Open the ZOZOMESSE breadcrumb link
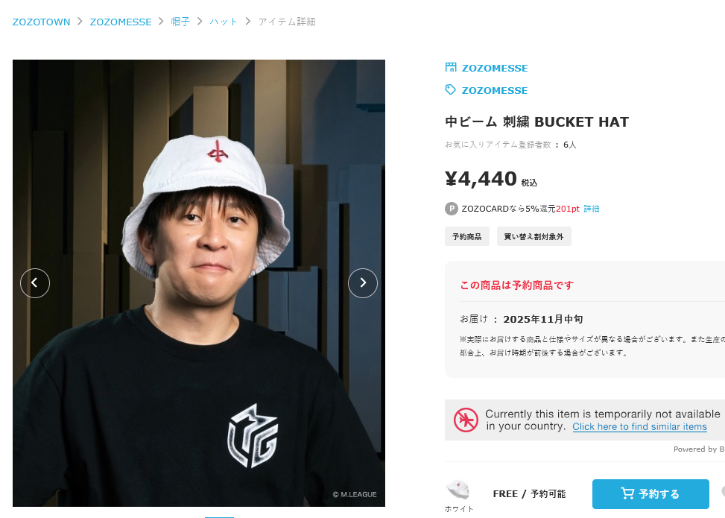 121,22
